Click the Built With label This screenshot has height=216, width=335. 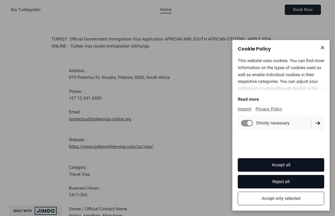23,211
